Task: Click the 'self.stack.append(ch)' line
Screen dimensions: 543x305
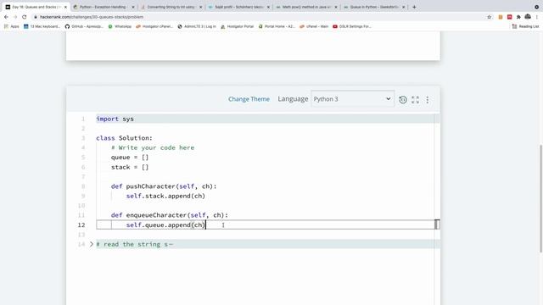Action: click(165, 196)
